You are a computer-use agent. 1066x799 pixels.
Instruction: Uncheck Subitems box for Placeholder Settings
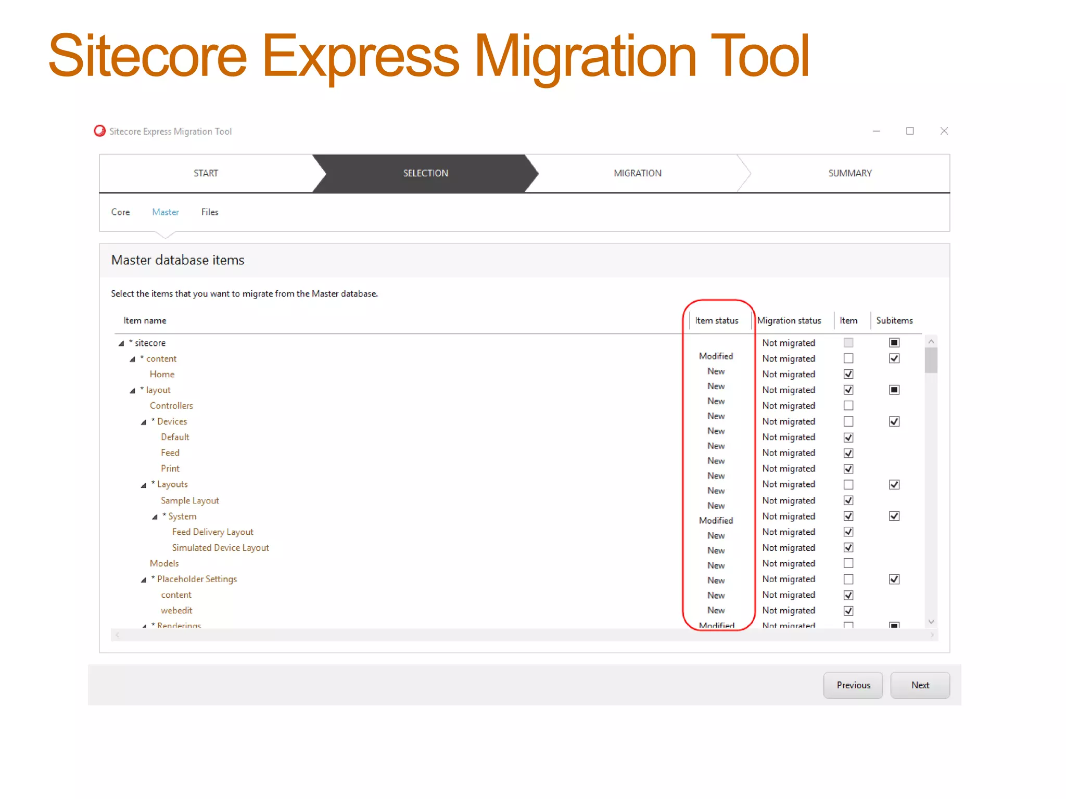[x=894, y=579]
